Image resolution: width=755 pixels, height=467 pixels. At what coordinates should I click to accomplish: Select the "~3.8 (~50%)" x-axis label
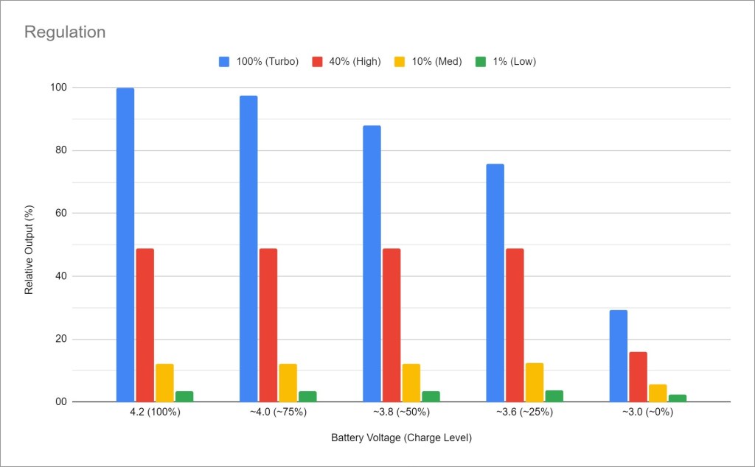pos(401,412)
